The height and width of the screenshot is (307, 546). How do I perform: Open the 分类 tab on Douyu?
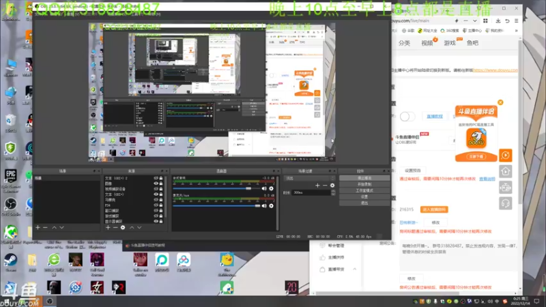[404, 43]
